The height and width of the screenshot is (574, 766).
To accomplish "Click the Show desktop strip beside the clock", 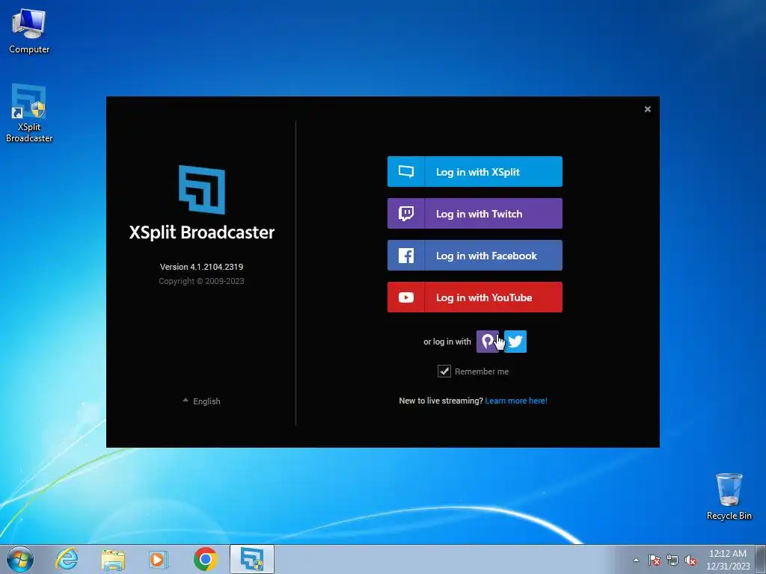I will (x=761, y=559).
